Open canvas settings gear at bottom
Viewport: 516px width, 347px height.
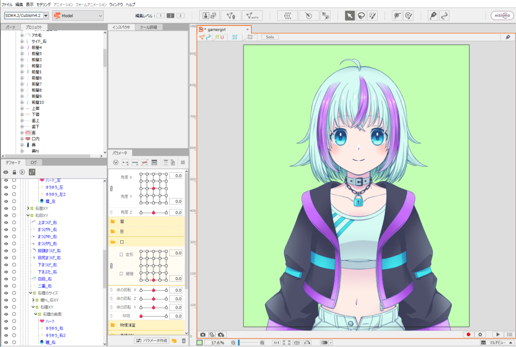(x=480, y=335)
